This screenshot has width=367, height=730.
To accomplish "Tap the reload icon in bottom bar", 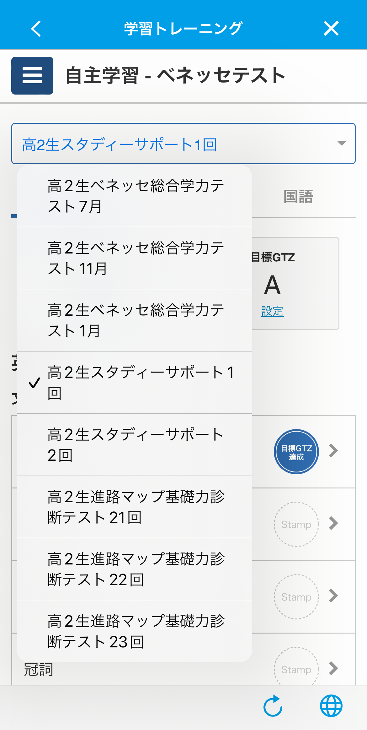I will [x=273, y=705].
